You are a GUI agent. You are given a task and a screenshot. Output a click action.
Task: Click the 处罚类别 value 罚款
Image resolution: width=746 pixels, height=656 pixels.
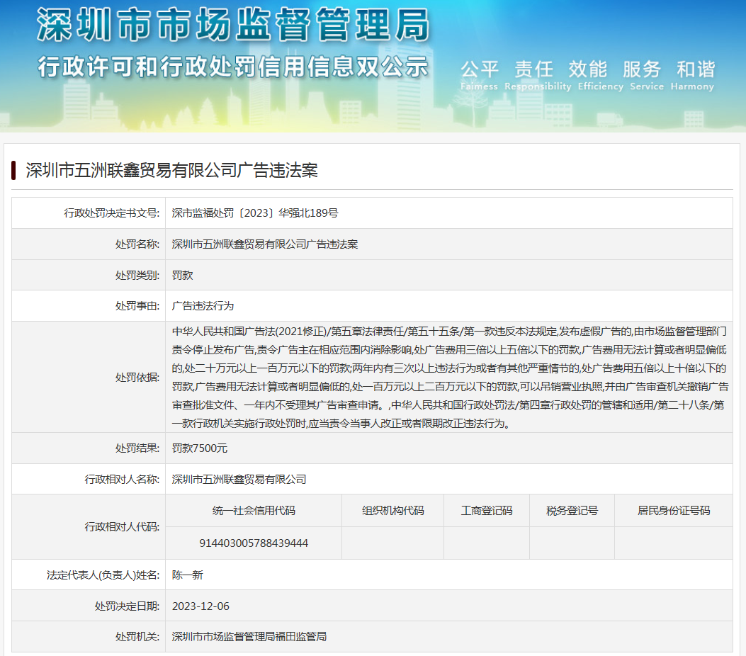click(x=183, y=275)
